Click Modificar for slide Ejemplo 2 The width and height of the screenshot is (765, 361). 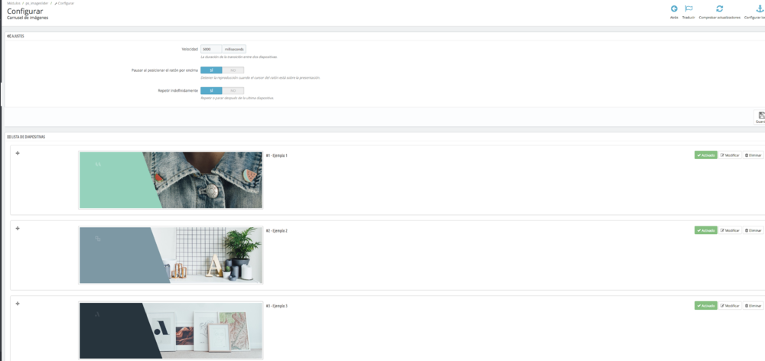[730, 230]
